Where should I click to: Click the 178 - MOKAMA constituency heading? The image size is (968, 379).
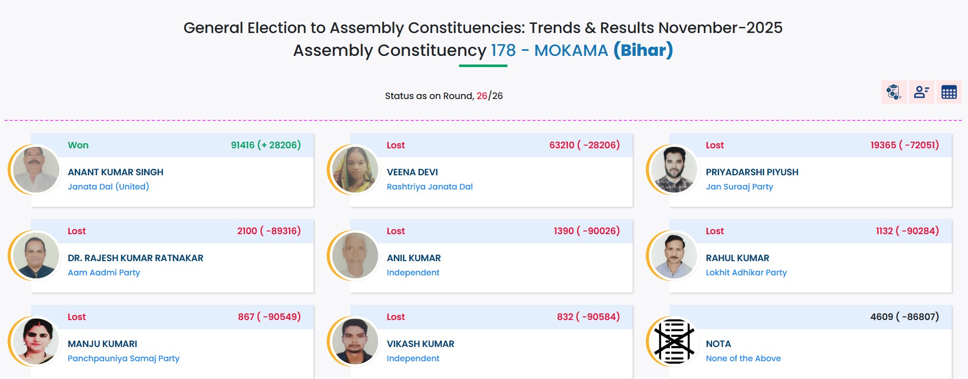pos(547,50)
